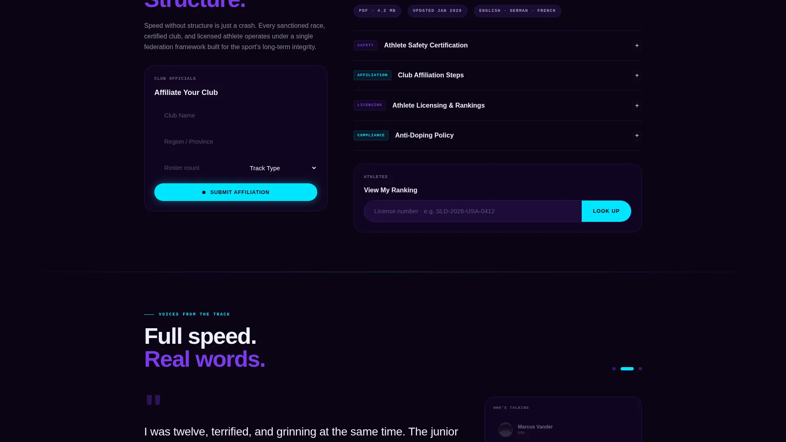Click the LICENSING tag badge

pos(370,105)
